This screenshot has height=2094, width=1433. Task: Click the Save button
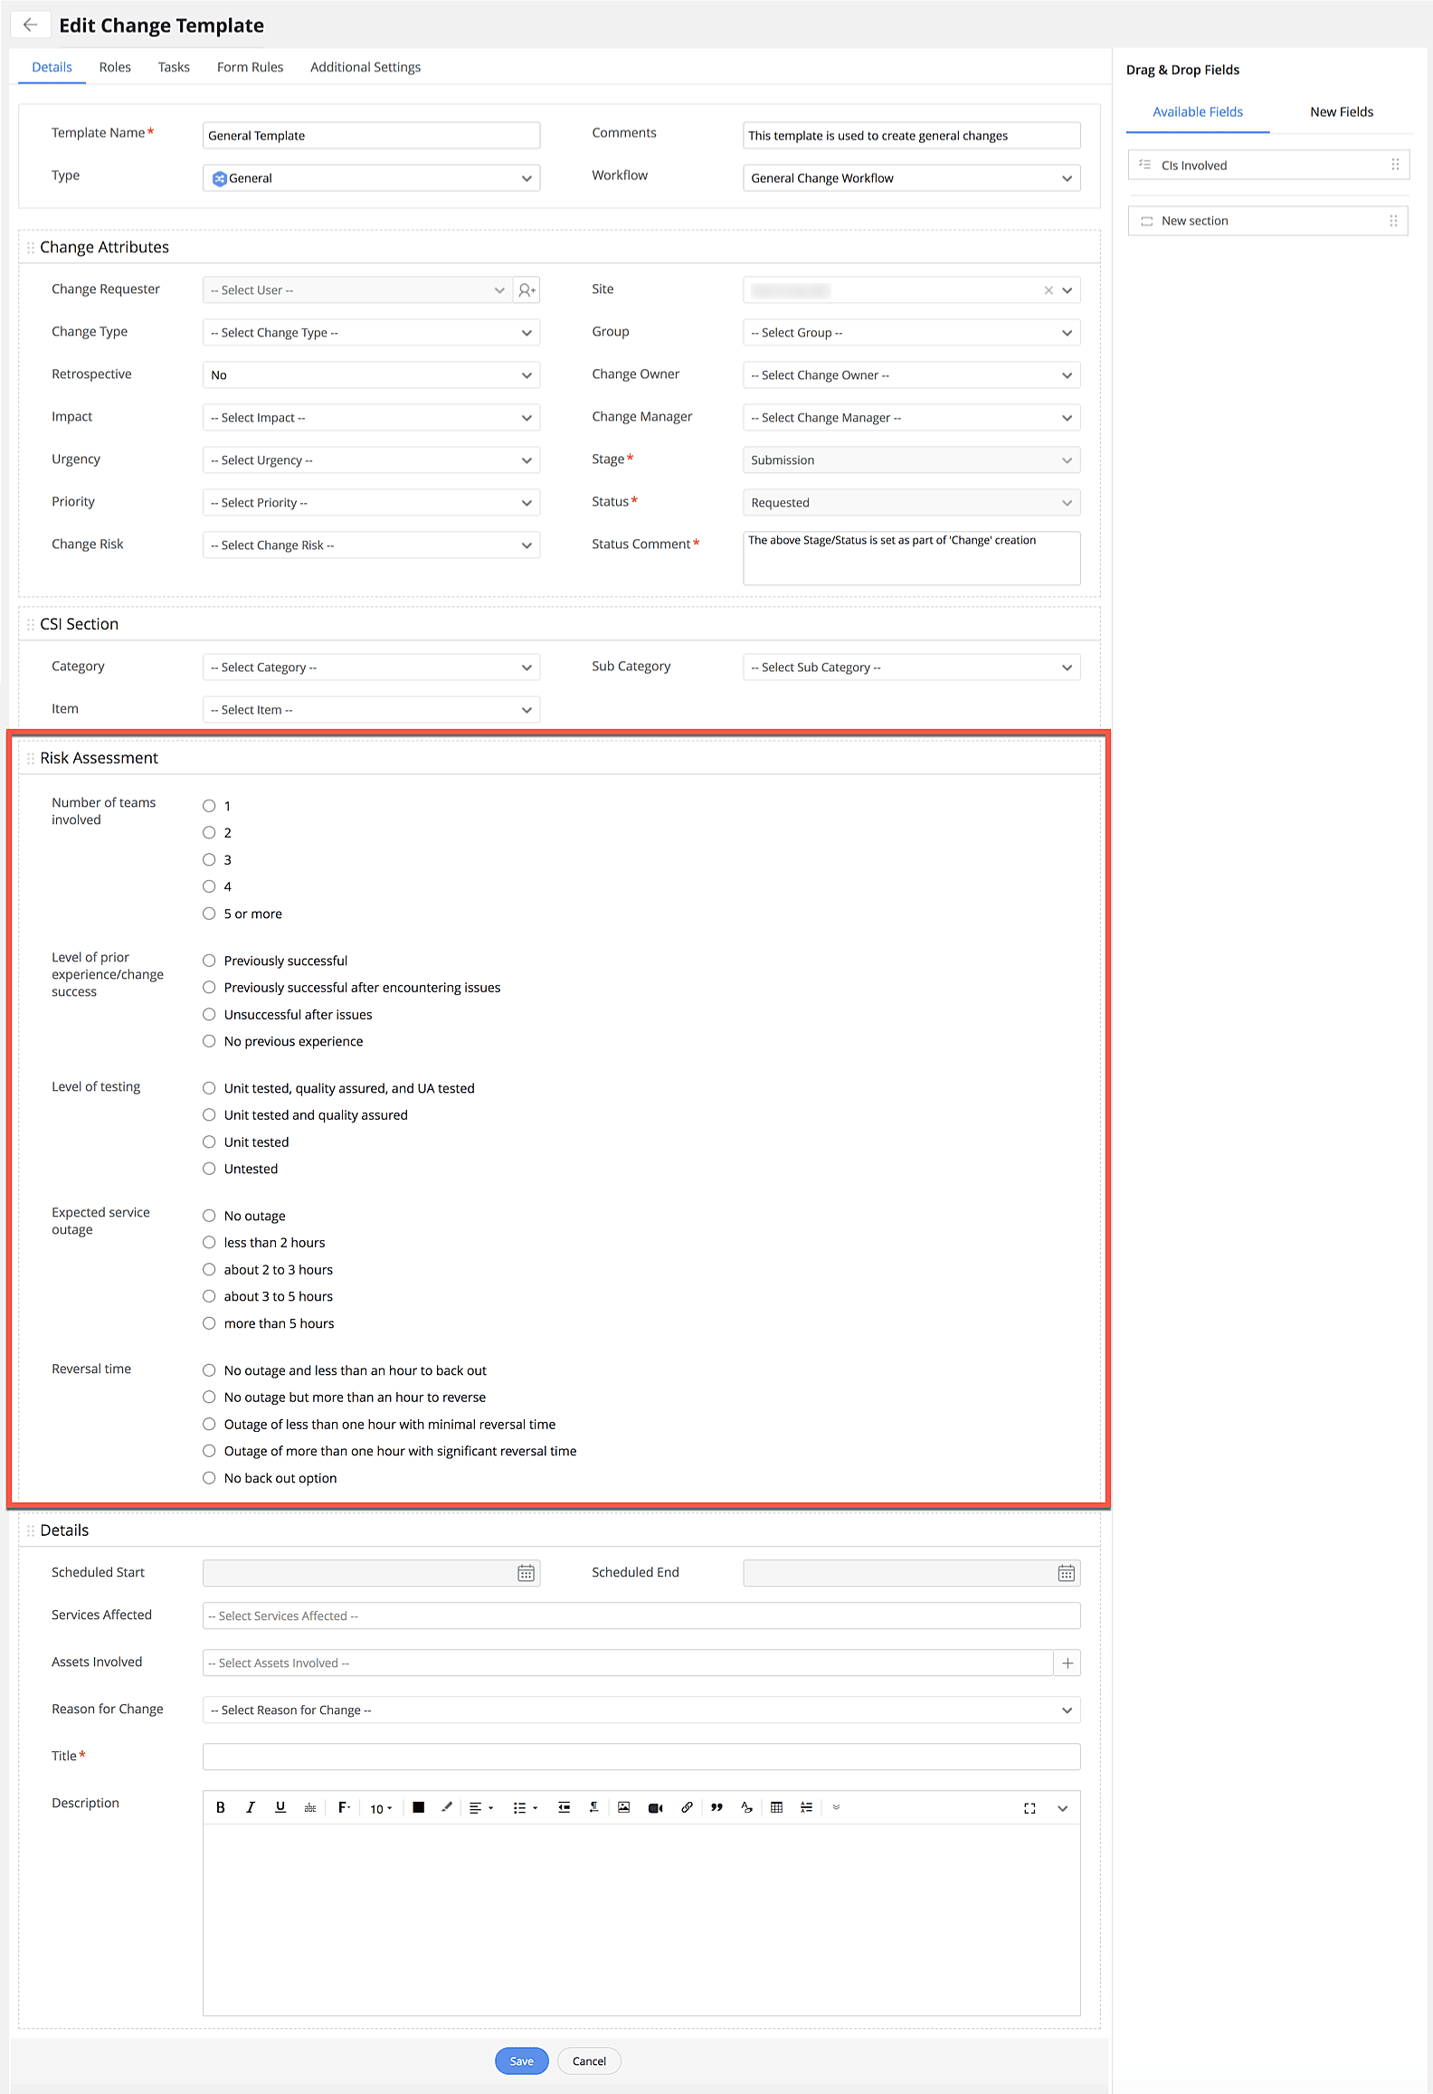pos(522,2061)
